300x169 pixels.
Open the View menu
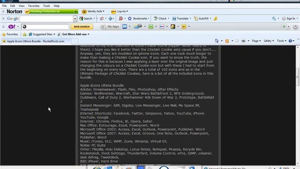(22, 6)
